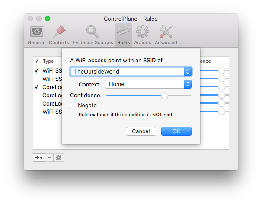
Task: Select the second CoreLocation rule row
Action: (x=48, y=95)
